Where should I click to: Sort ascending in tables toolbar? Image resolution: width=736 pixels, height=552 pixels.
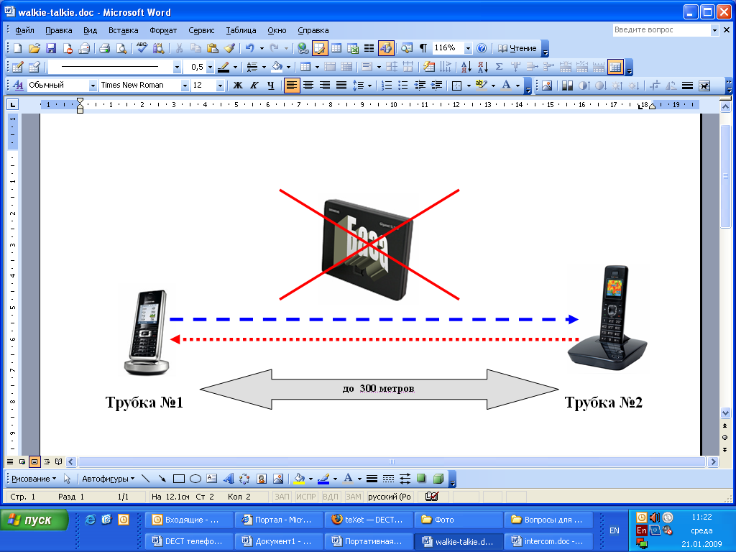[466, 67]
